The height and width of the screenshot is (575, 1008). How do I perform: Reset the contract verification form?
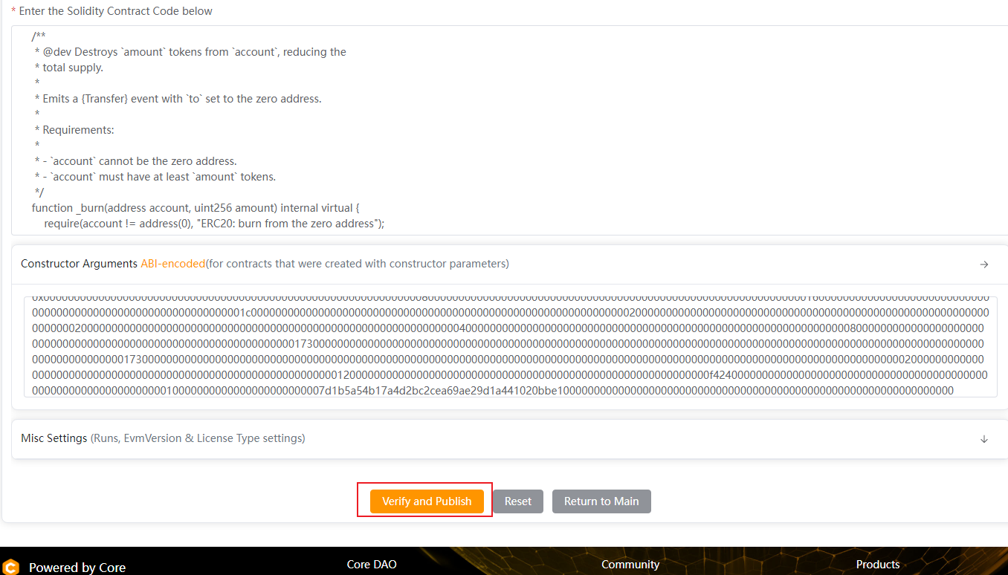[517, 501]
